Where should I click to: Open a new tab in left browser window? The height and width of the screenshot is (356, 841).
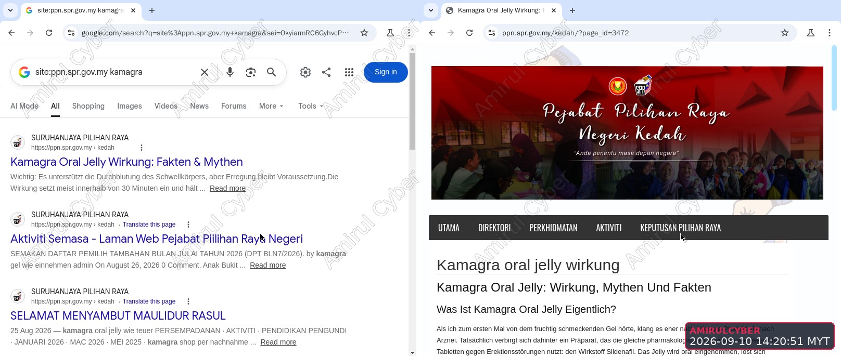(152, 10)
